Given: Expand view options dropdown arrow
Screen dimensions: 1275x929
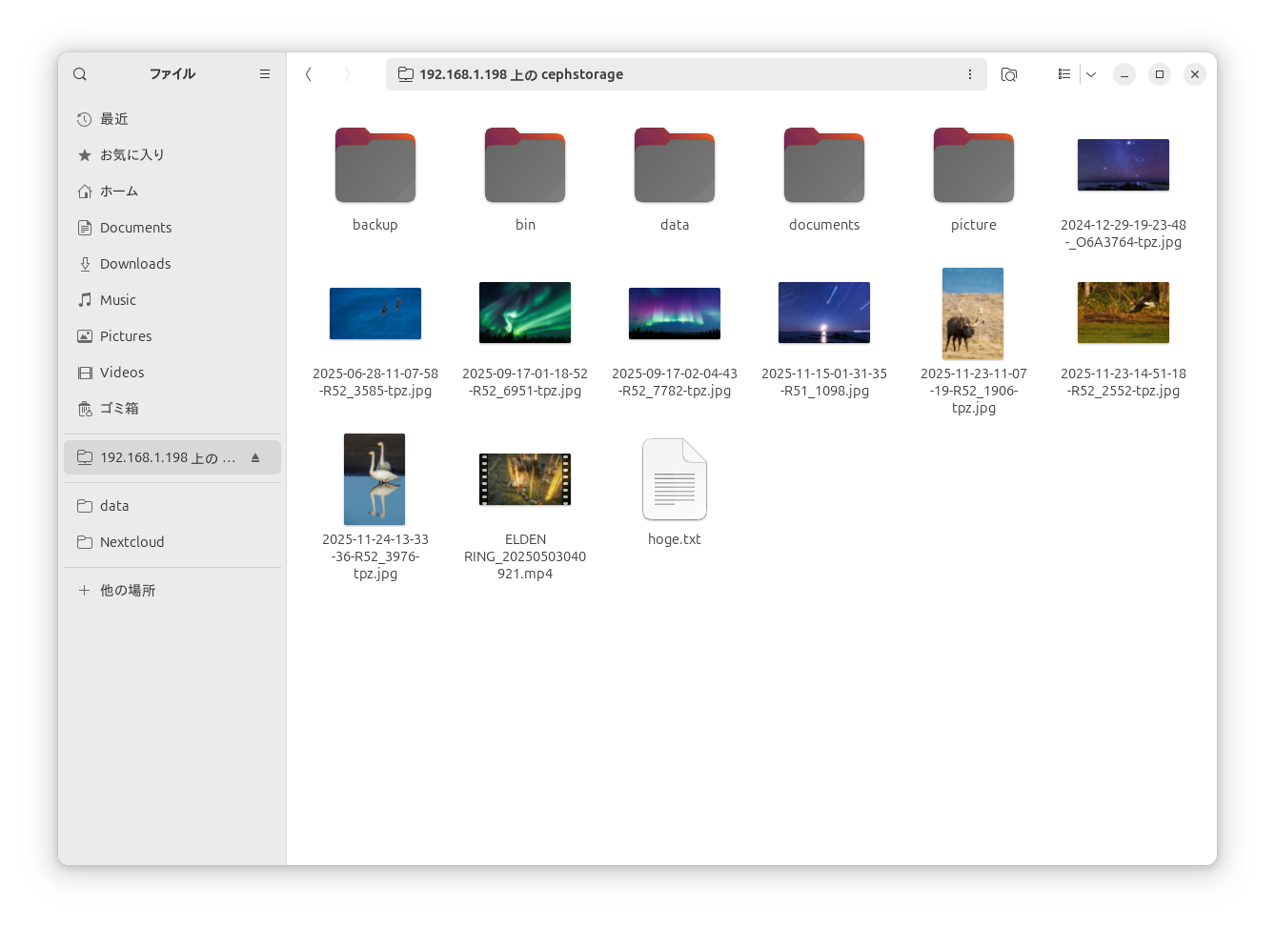Looking at the screenshot, I should click(x=1091, y=74).
